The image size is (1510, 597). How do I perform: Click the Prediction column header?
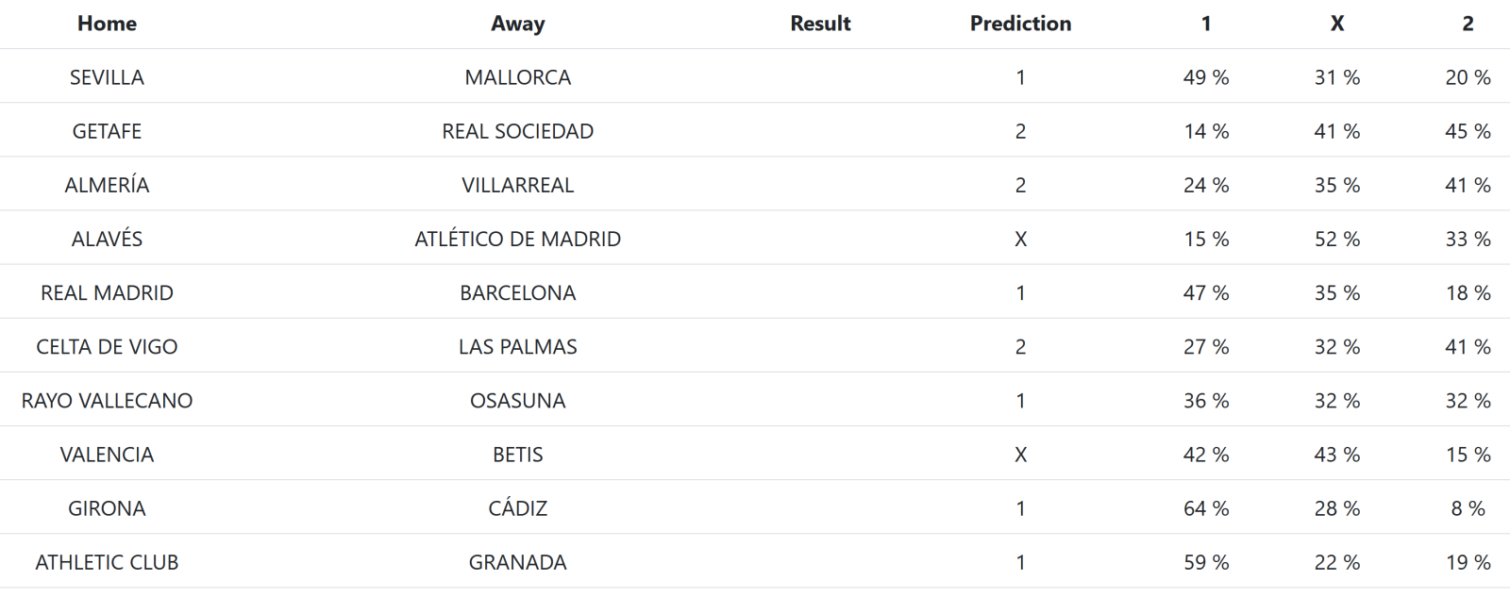[1020, 24]
